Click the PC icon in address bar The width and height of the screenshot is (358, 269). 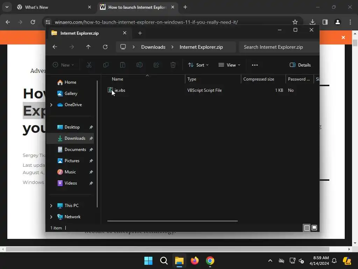[x=123, y=47]
